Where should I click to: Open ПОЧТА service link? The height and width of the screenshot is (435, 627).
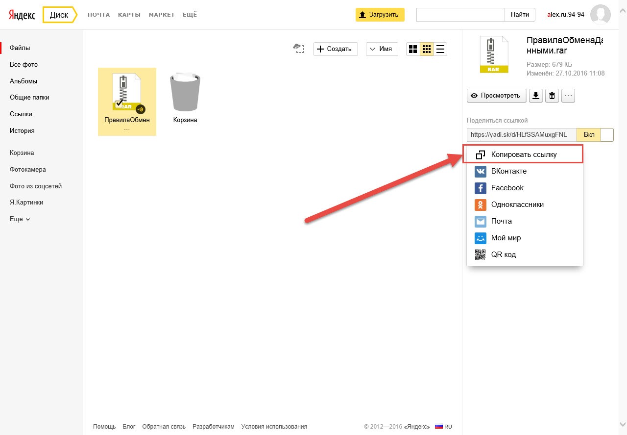99,15
